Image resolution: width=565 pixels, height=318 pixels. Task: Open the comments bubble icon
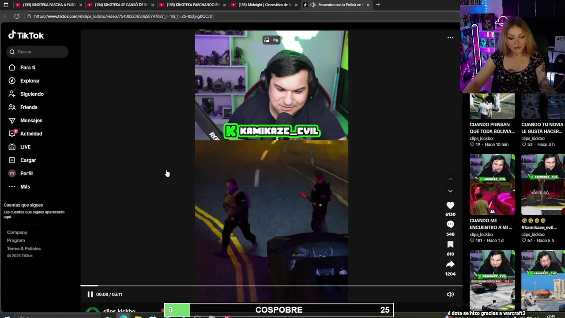click(450, 225)
